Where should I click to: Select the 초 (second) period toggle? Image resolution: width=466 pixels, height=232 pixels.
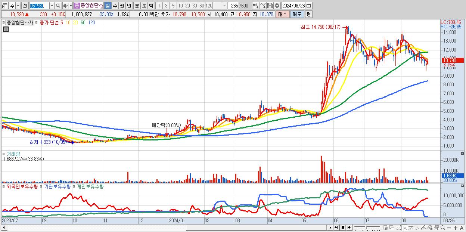tap(144, 6)
